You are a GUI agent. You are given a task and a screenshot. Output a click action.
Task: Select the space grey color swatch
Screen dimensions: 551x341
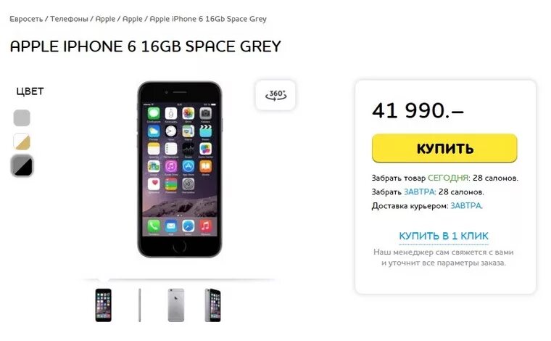22,165
